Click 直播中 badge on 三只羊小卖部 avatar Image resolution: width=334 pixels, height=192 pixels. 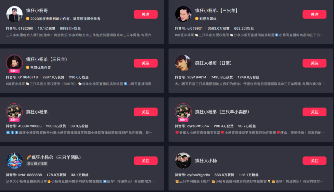[183, 120]
